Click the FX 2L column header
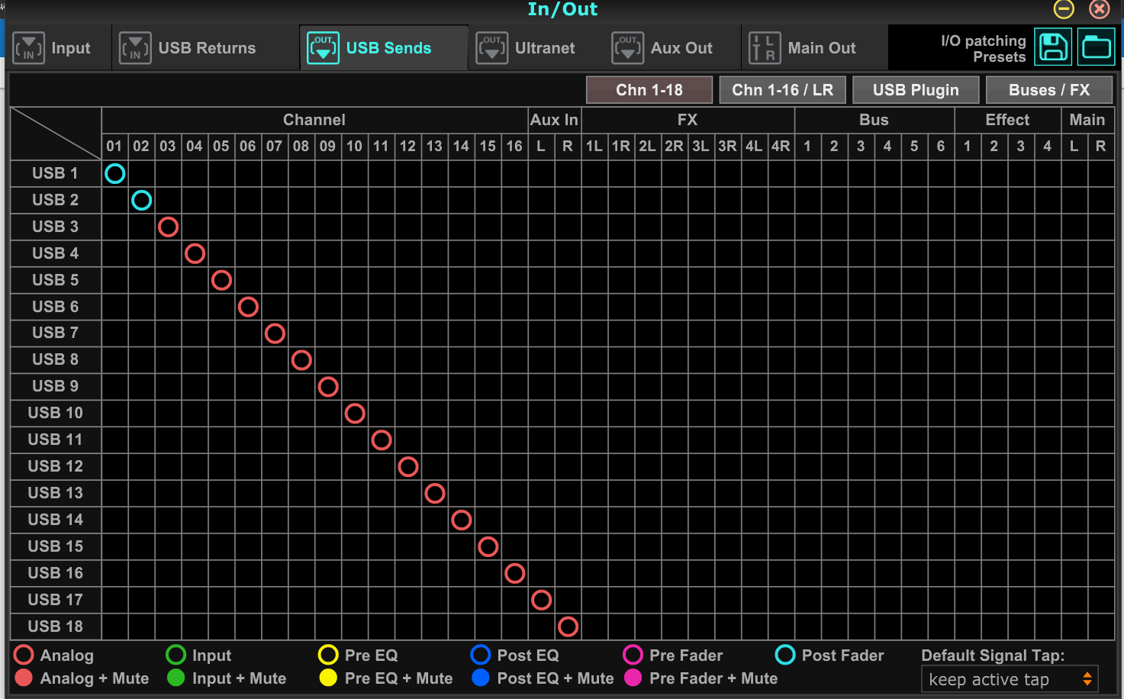The image size is (1124, 699). [648, 146]
